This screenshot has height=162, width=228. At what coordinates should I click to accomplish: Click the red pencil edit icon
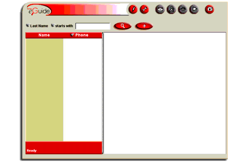(133, 10)
